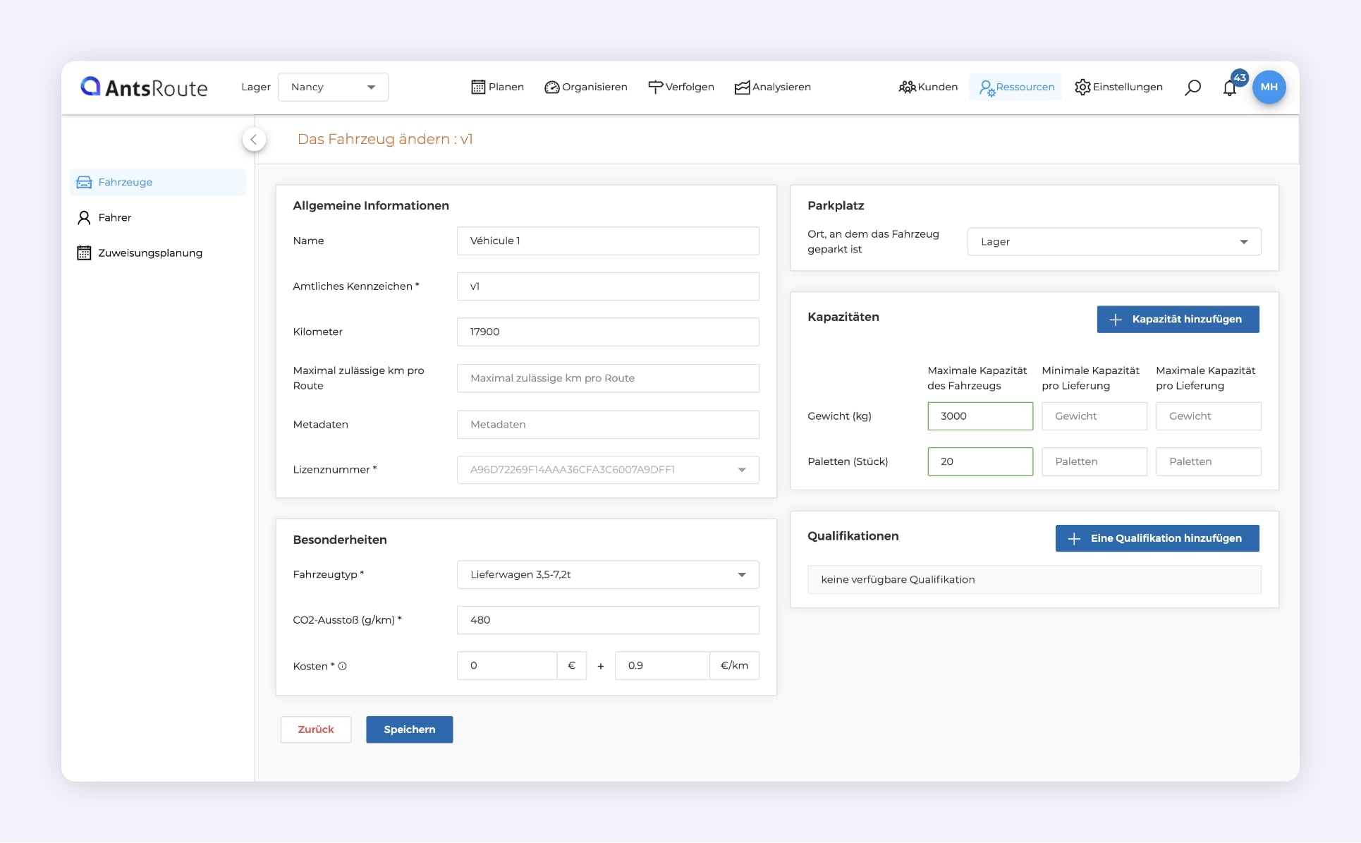Open the search magnifier icon
Screen dimensions: 1361x843
pyautogui.click(x=1192, y=87)
